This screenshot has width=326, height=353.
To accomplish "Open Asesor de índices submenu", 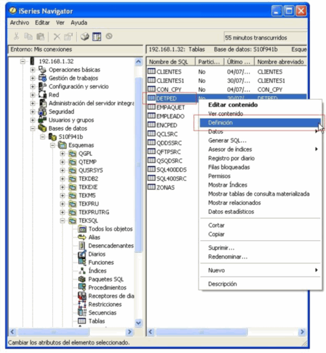I will click(x=260, y=149).
